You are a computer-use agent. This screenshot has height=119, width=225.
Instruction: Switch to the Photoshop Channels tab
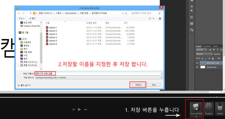[x=207, y=46]
